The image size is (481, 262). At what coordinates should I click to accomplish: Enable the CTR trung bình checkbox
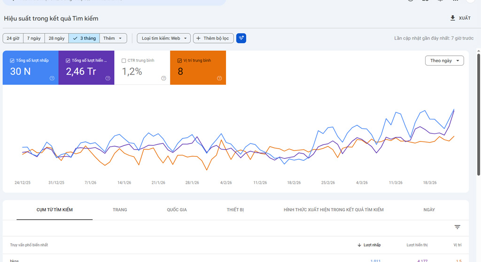(x=124, y=60)
